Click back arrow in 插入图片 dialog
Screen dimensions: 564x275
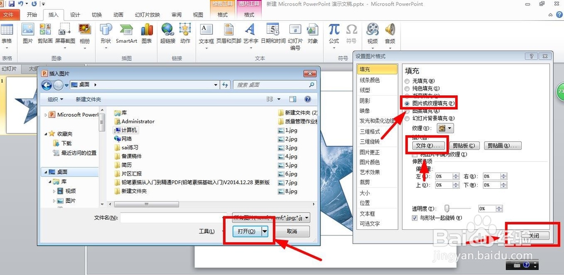(47, 85)
